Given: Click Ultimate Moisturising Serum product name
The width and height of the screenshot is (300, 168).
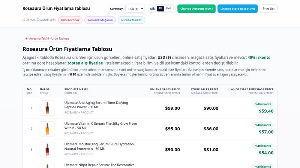Looking at the screenshot, I should click(x=99, y=146).
